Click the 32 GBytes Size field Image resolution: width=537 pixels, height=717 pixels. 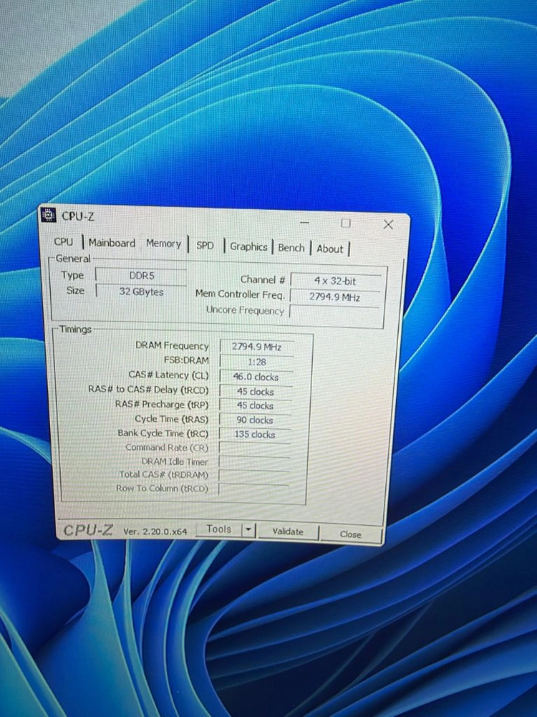141,292
